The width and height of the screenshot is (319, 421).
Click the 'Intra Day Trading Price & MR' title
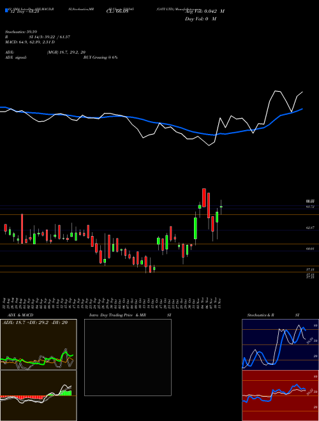click(x=118, y=315)
